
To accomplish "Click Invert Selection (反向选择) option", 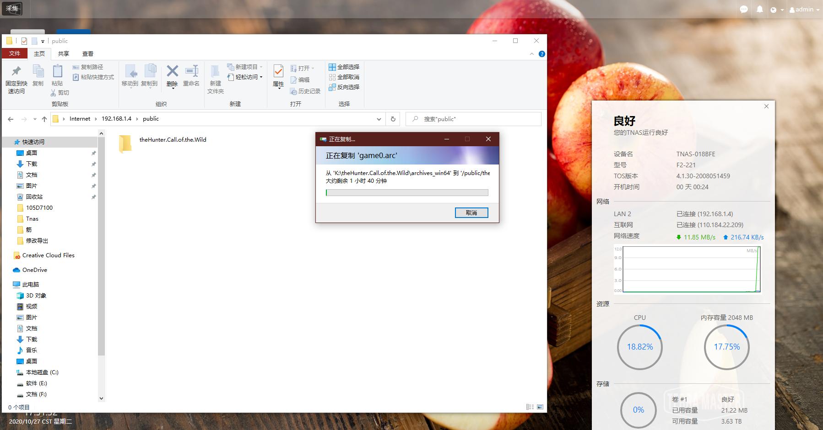I will pyautogui.click(x=344, y=87).
